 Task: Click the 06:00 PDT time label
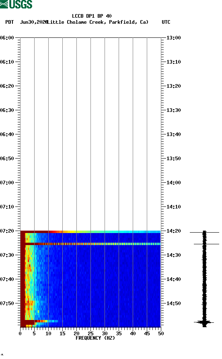coord(7,38)
